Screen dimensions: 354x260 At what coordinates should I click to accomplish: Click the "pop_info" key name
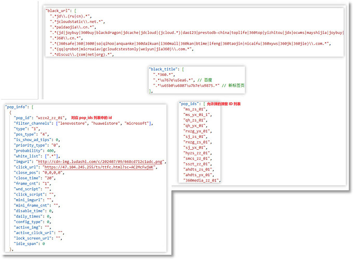click(18, 107)
